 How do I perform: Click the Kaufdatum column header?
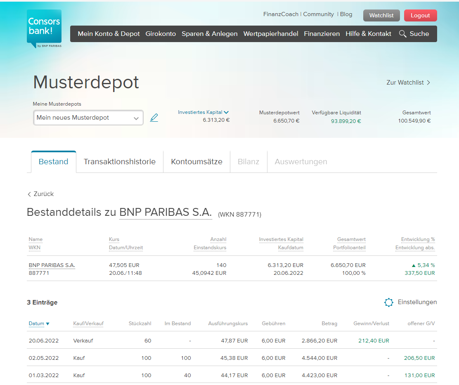(291, 248)
